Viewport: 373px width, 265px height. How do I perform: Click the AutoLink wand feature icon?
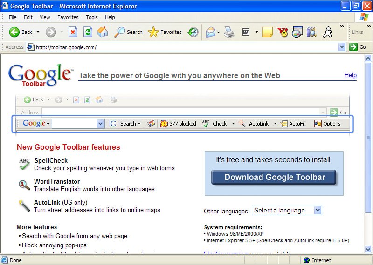point(25,205)
